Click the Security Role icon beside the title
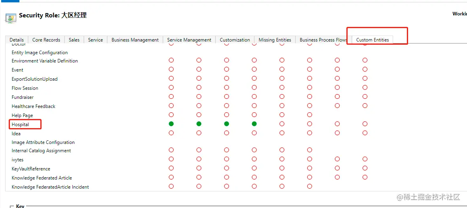 coord(11,18)
